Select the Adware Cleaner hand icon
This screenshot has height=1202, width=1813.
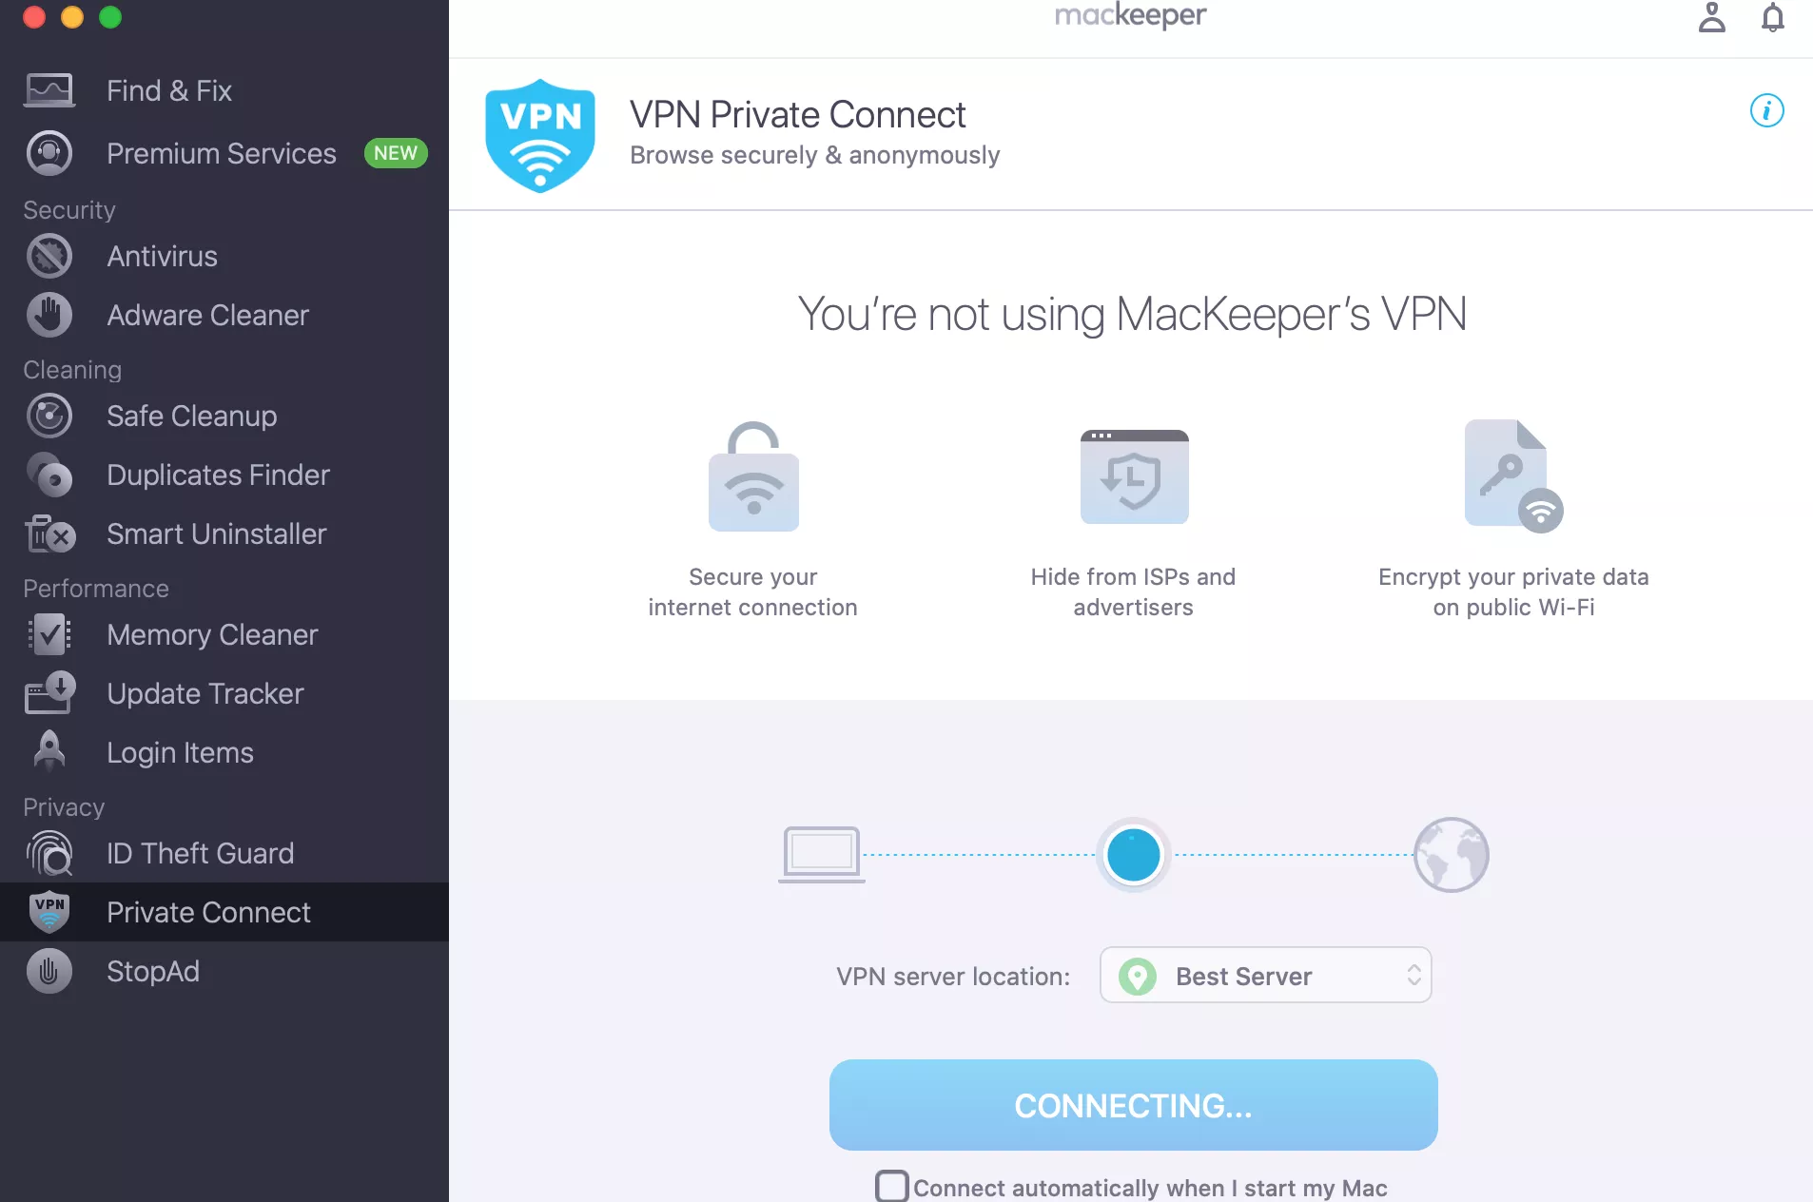click(x=49, y=315)
